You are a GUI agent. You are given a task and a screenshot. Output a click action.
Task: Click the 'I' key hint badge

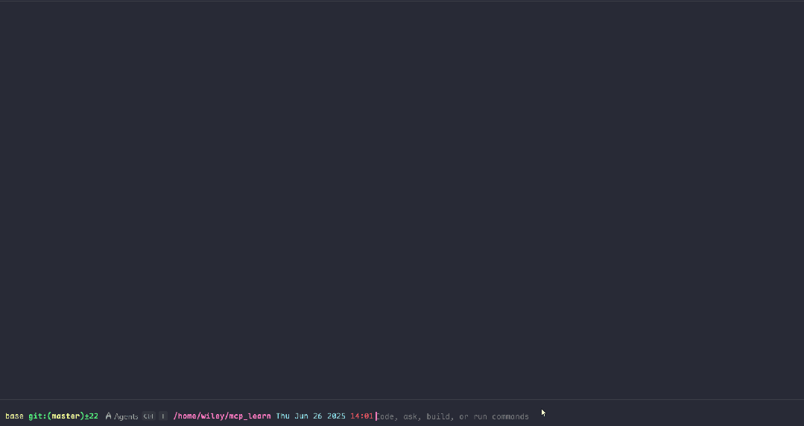click(163, 416)
